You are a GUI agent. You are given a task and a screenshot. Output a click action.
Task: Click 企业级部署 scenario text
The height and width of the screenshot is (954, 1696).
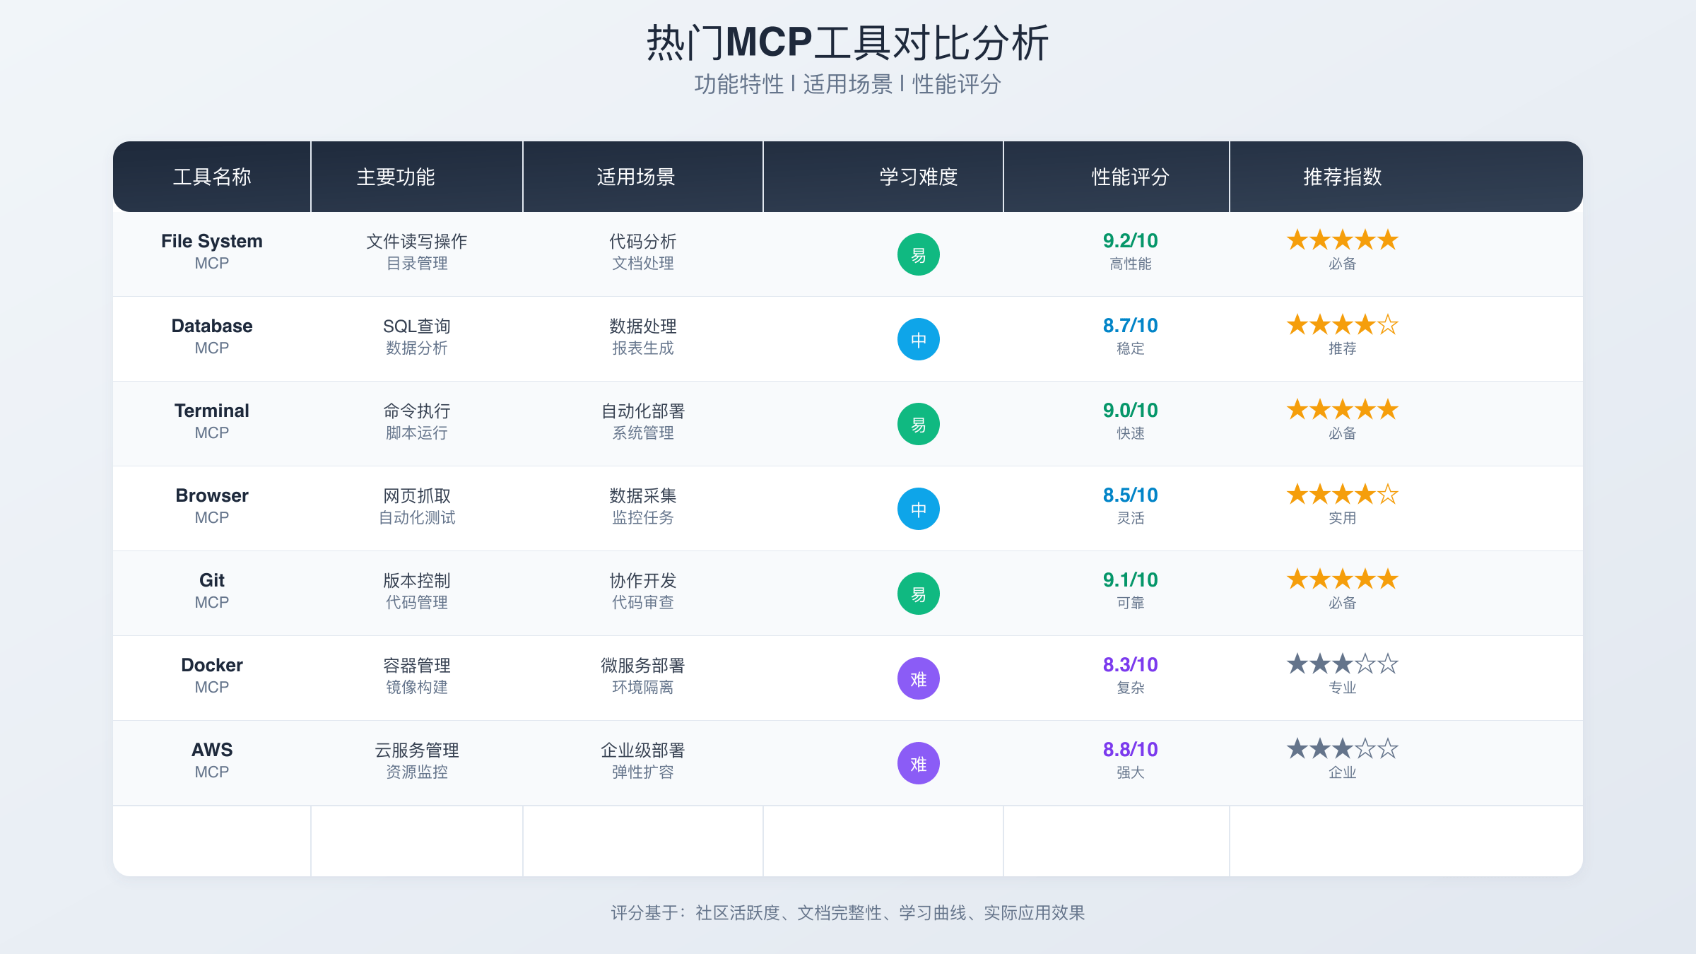[x=643, y=750]
